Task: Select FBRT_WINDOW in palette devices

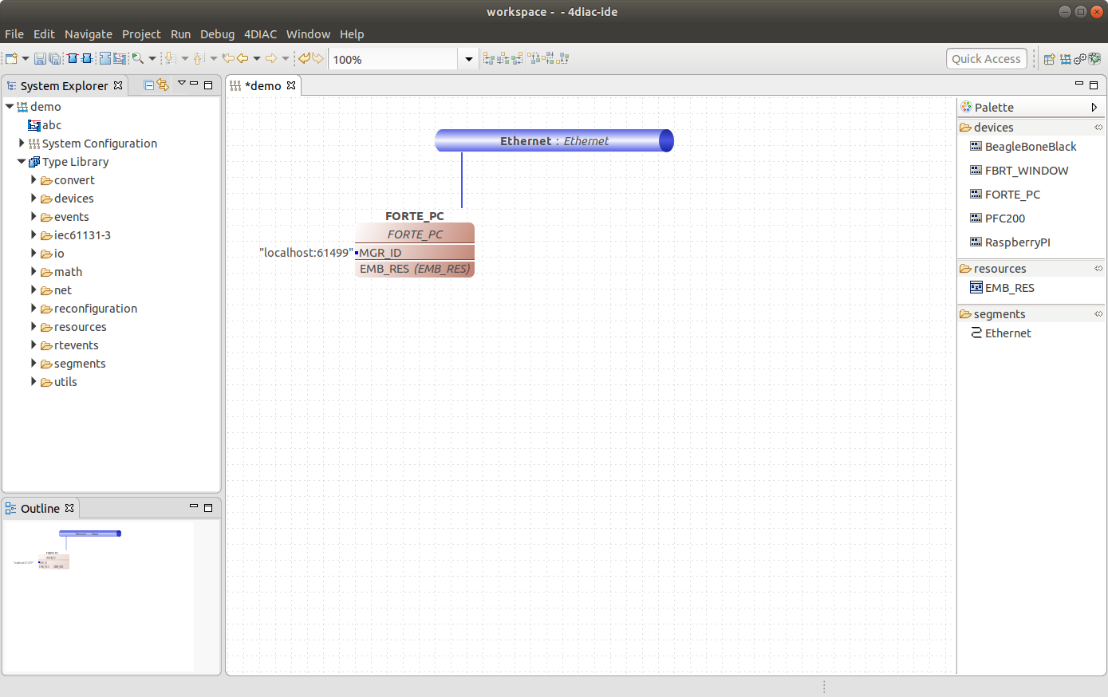Action: pos(1019,171)
